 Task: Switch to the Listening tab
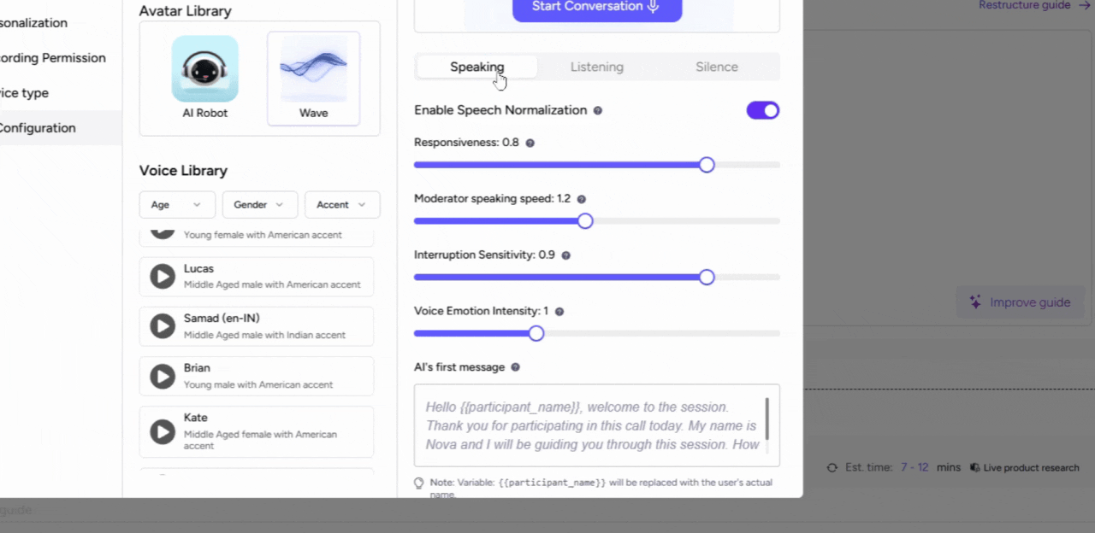(x=596, y=67)
